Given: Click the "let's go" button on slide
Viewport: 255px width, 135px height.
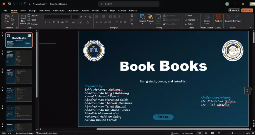Looking at the screenshot, I should click(163, 117).
